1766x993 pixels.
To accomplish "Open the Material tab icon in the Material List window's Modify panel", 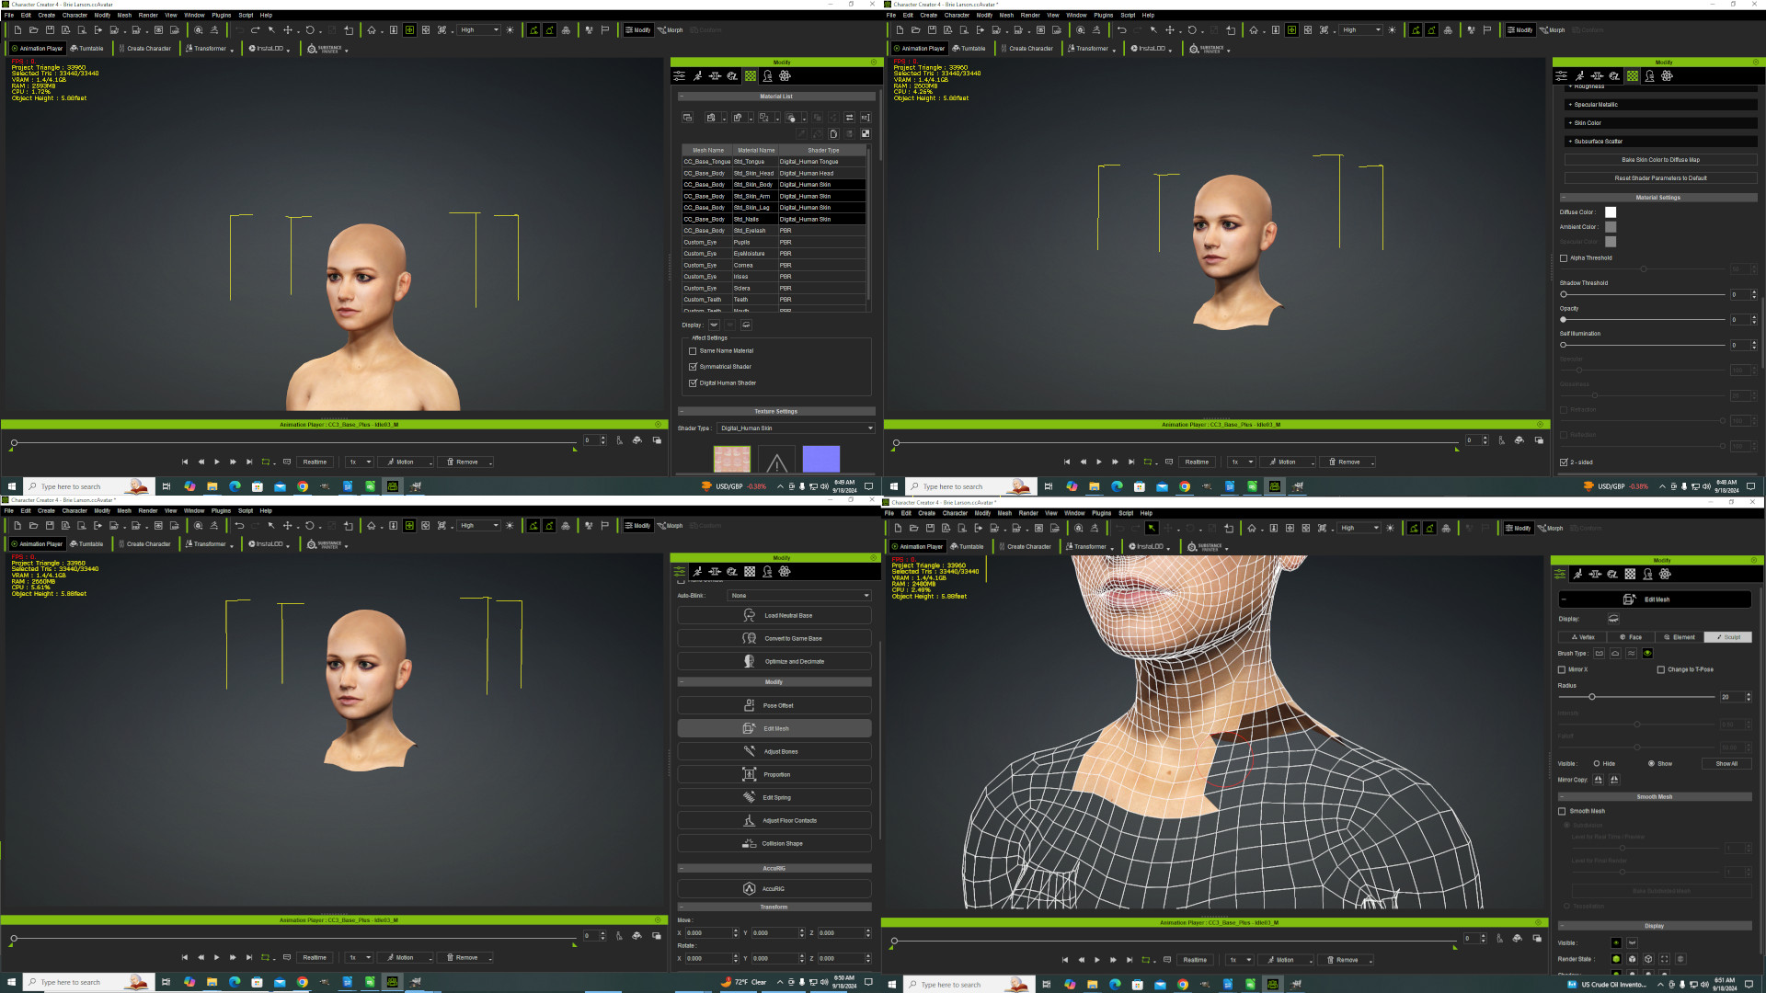I will [x=751, y=76].
